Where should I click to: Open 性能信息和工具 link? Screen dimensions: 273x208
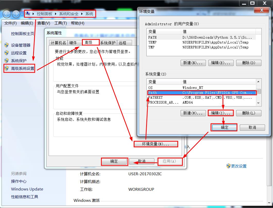click(x=24, y=197)
